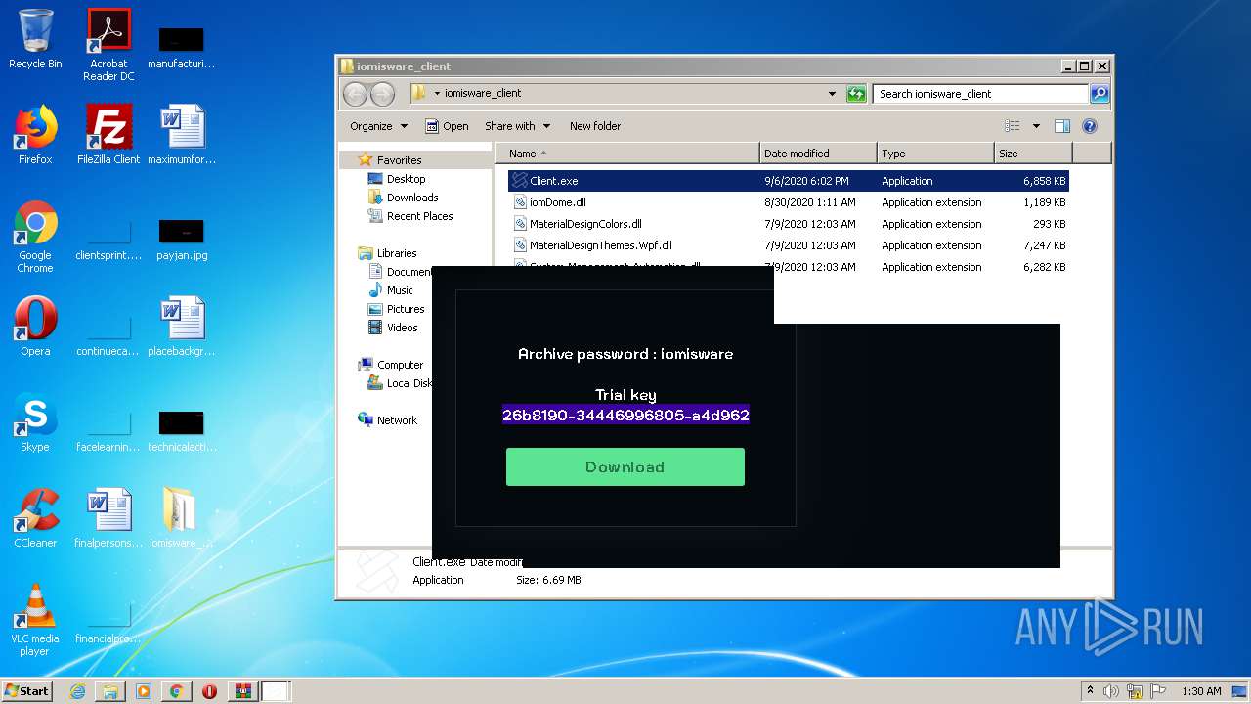Toggle the preview pane button
This screenshot has height=704, width=1251.
[x=1062, y=126]
